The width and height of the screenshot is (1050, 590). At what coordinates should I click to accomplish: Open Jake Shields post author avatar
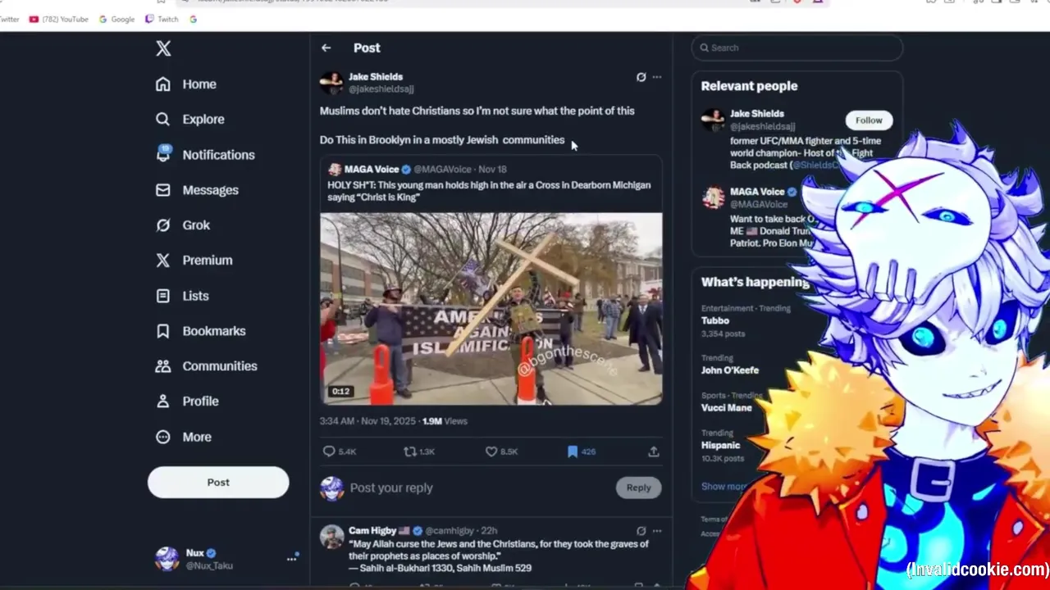331,83
